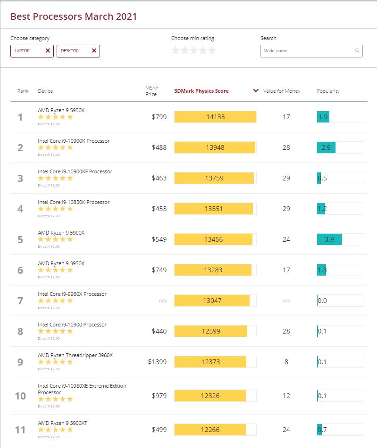Click the star rating under Ryzen 9 3900XT
This screenshot has width=377, height=448.
point(56,430)
